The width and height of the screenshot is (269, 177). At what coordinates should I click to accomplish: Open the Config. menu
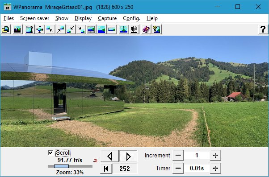point(131,18)
